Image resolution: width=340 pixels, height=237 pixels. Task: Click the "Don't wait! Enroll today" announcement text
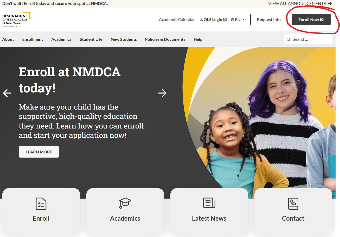[x=55, y=4]
